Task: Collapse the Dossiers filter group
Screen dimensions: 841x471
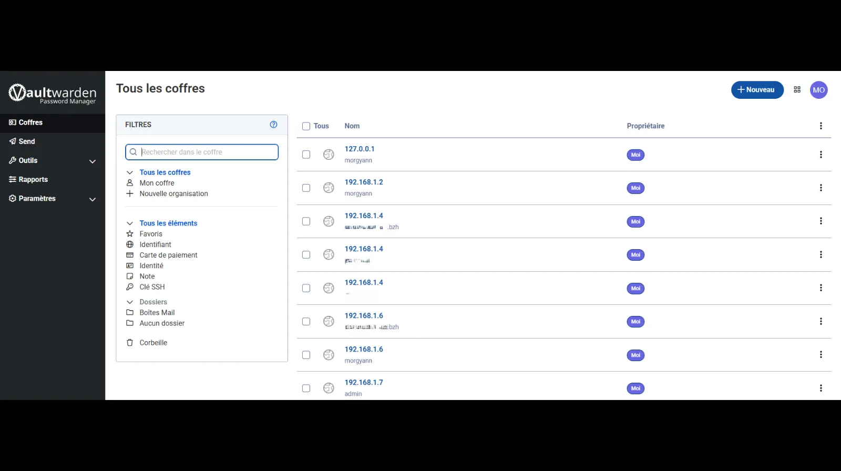Action: pyautogui.click(x=130, y=302)
